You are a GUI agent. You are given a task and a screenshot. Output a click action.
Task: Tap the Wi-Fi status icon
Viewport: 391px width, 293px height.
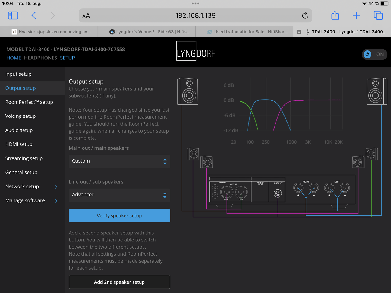point(364,4)
